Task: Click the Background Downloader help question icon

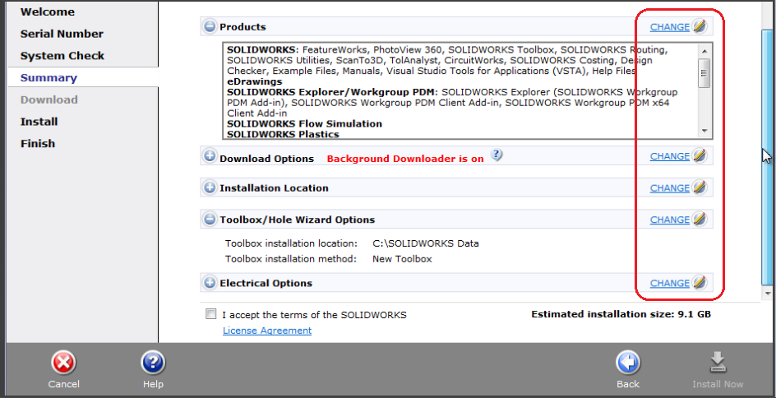Action: click(x=497, y=155)
